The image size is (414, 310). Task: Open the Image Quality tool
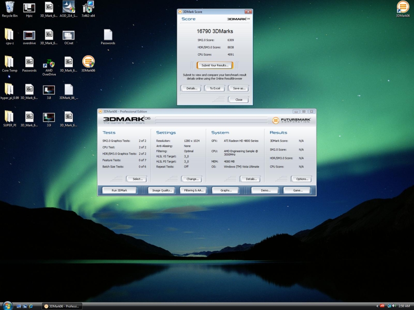tap(162, 191)
